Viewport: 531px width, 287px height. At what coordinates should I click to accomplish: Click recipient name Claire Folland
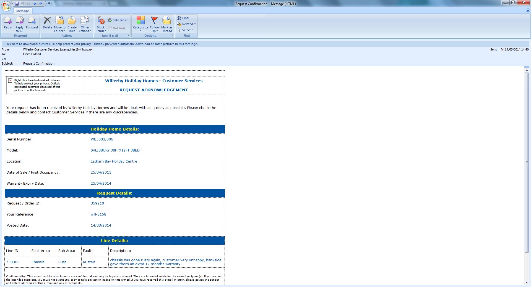[32, 54]
